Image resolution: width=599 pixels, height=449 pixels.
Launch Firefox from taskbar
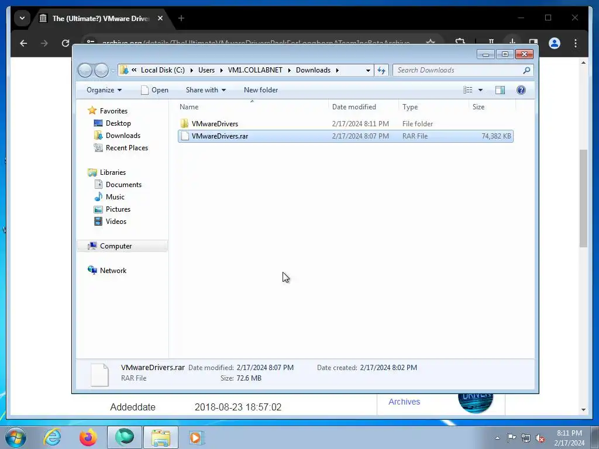pyautogui.click(x=88, y=437)
